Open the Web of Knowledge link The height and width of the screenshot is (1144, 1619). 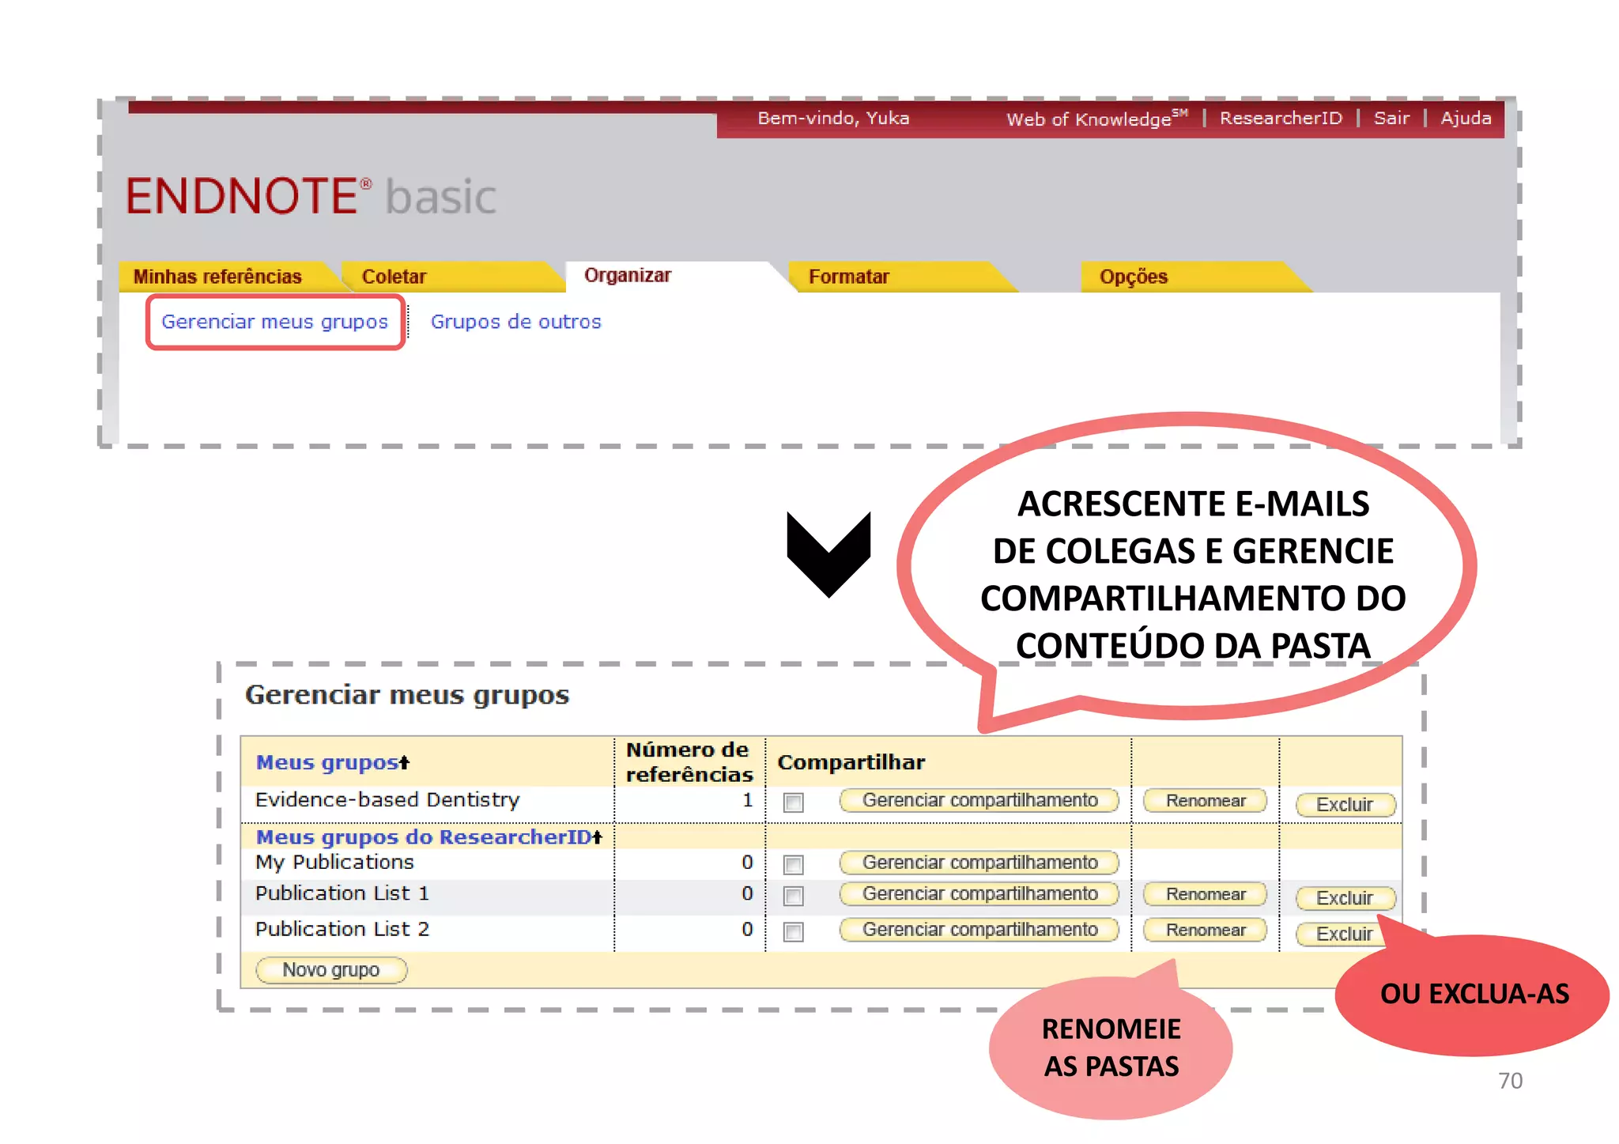coord(1096,119)
